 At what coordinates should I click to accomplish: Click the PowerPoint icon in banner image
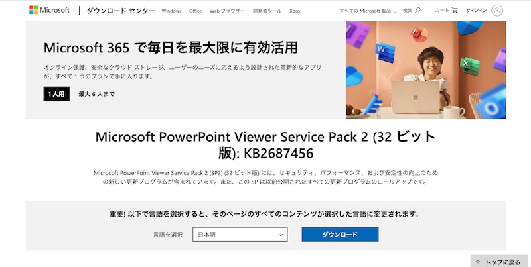pos(419,34)
